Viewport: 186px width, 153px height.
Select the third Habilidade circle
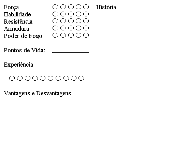pyautogui.click(x=71, y=14)
